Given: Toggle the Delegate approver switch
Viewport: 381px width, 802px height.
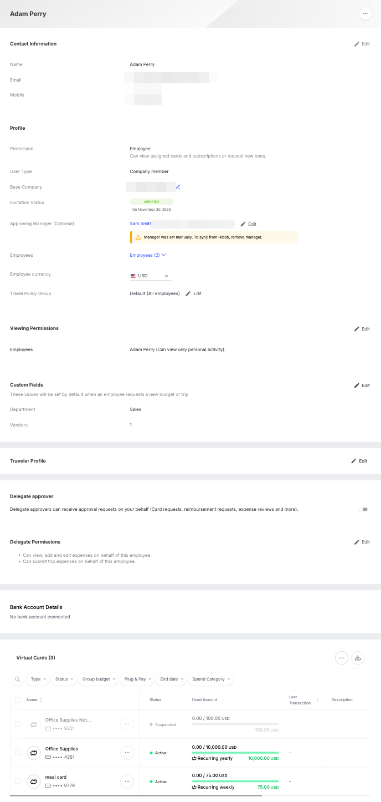Looking at the screenshot, I should point(363,509).
